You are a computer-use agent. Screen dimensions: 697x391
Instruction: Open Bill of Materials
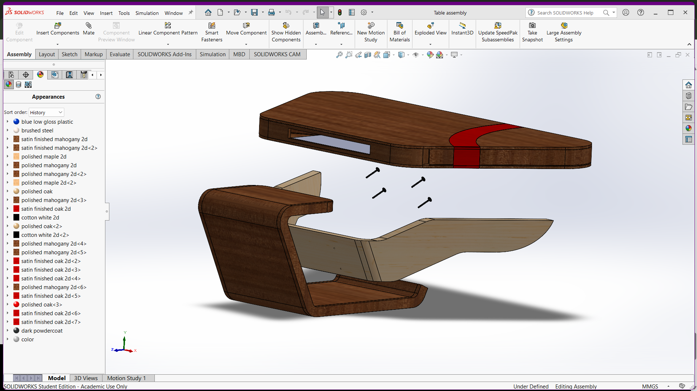click(399, 25)
